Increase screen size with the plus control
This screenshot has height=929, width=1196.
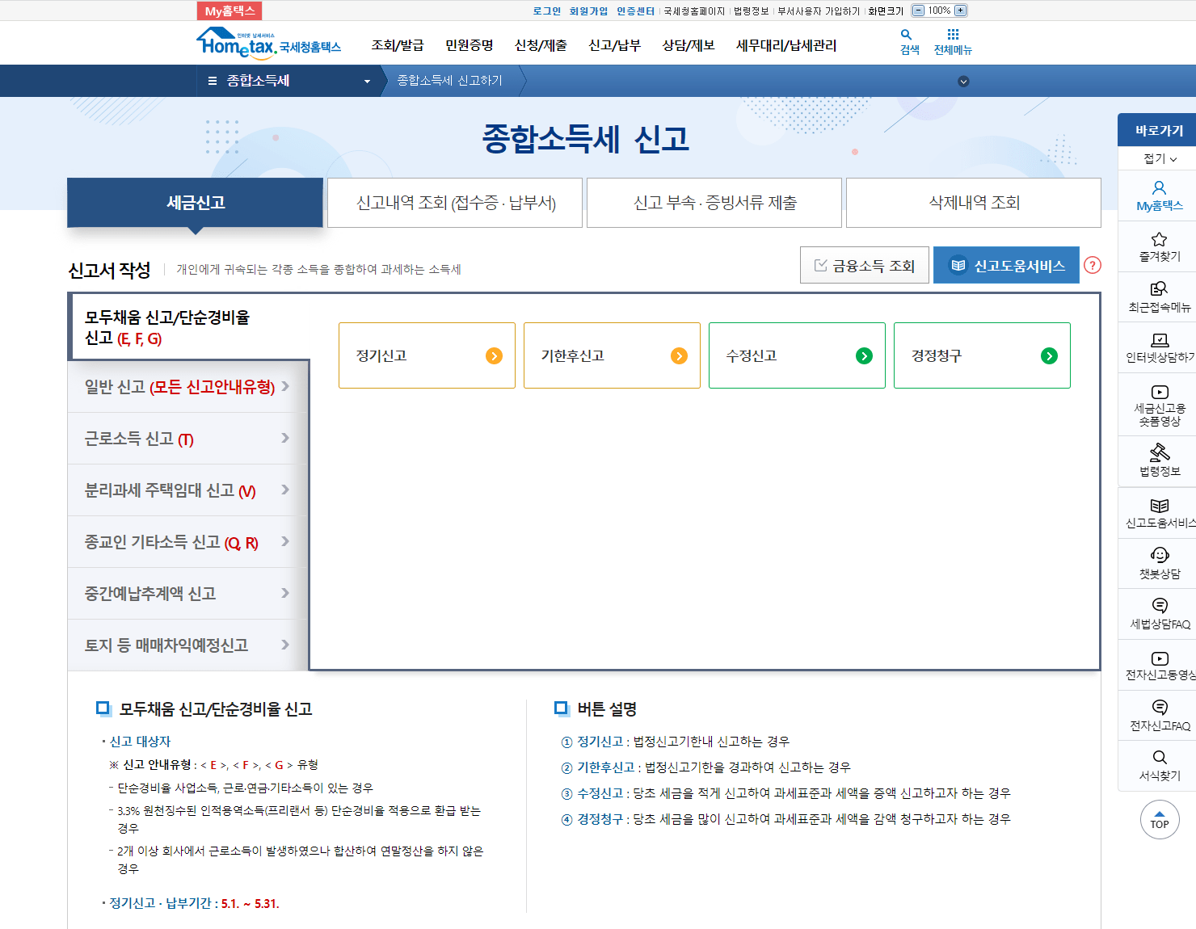pos(959,11)
